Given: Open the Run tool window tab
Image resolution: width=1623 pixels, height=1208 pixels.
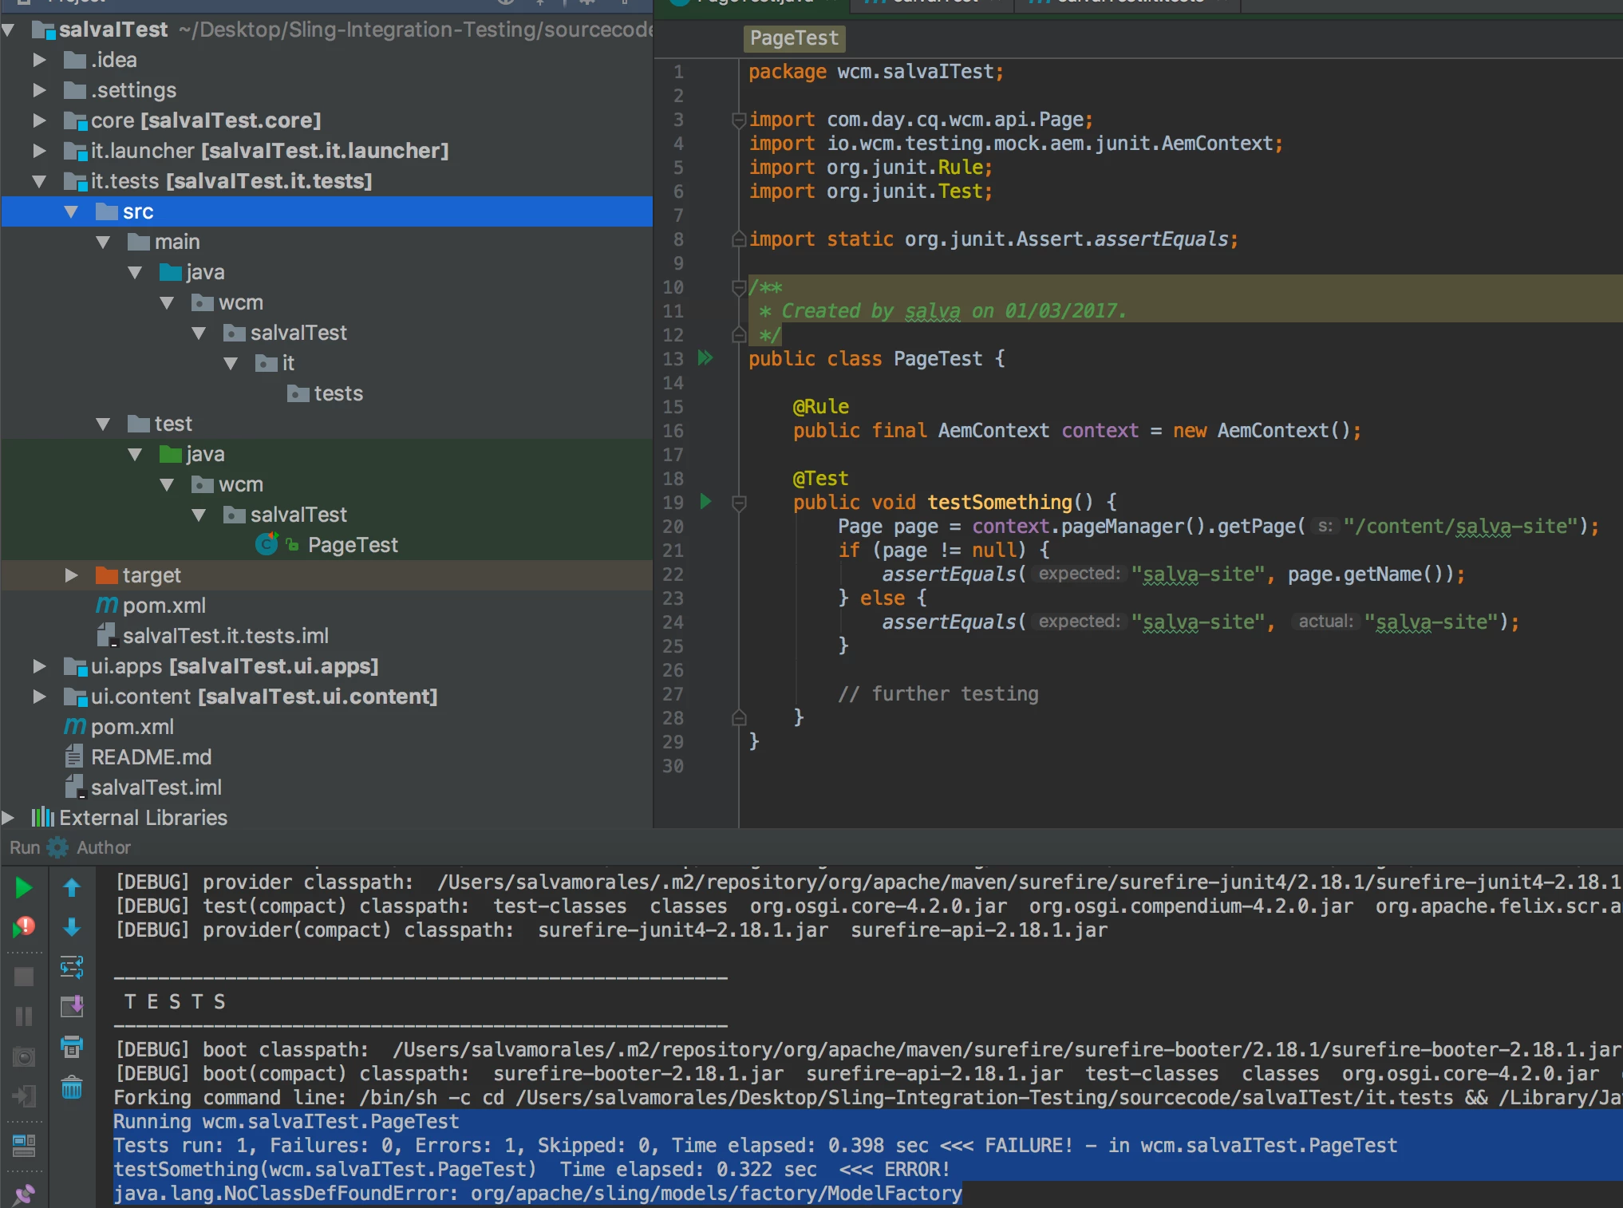Looking at the screenshot, I should [x=25, y=847].
